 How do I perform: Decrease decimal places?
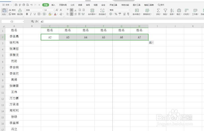click(128, 14)
